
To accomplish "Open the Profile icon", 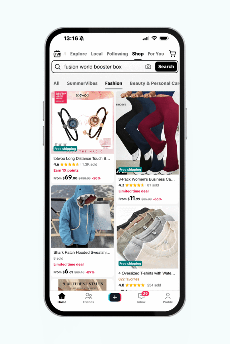I will pos(168,298).
